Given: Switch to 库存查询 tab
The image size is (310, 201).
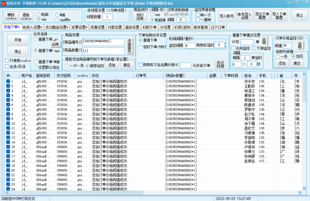Looking at the screenshot, I should point(200,27).
